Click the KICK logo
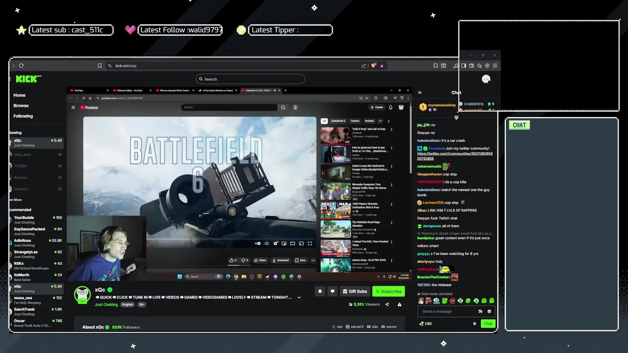Screen dimensions: 628x353 28,79
